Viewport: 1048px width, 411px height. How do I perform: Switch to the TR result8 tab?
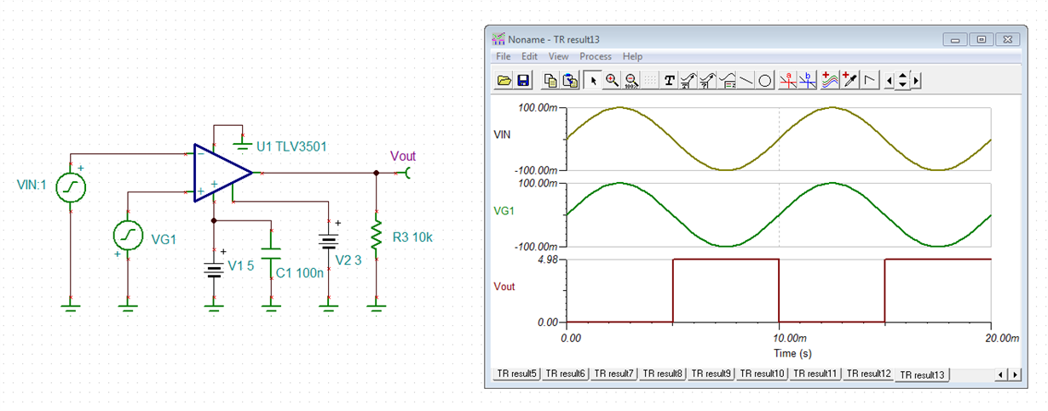(663, 374)
